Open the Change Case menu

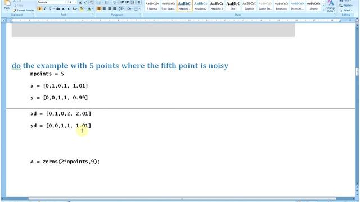(74, 9)
